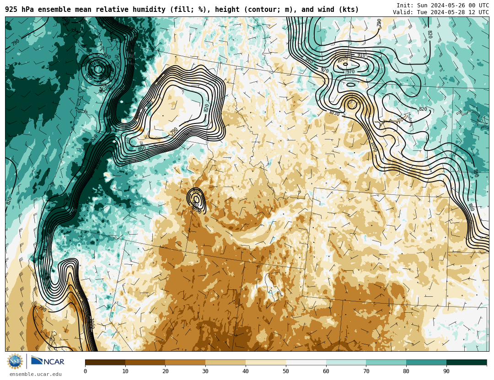Click the map title text
Viewport: 494px width, 380px height.
point(182,10)
